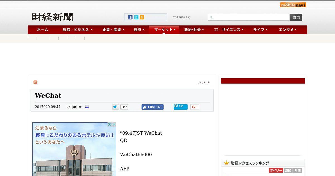Set article font size to medium (中)

[x=75, y=107]
